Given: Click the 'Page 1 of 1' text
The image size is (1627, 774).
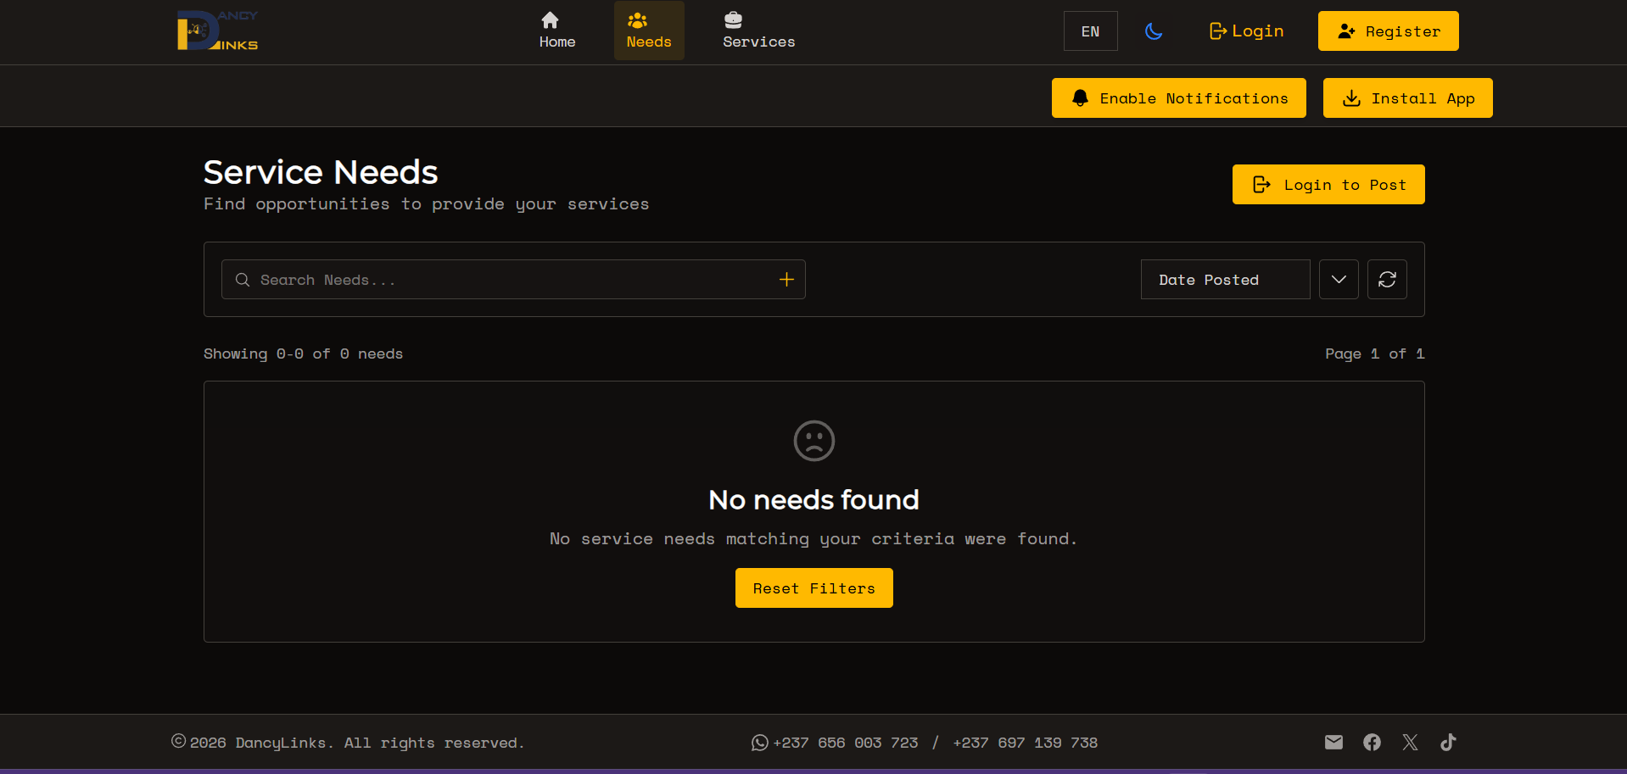Looking at the screenshot, I should click(1375, 354).
